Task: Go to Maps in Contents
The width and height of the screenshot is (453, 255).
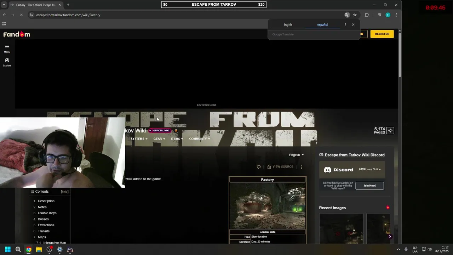Action: click(x=42, y=237)
